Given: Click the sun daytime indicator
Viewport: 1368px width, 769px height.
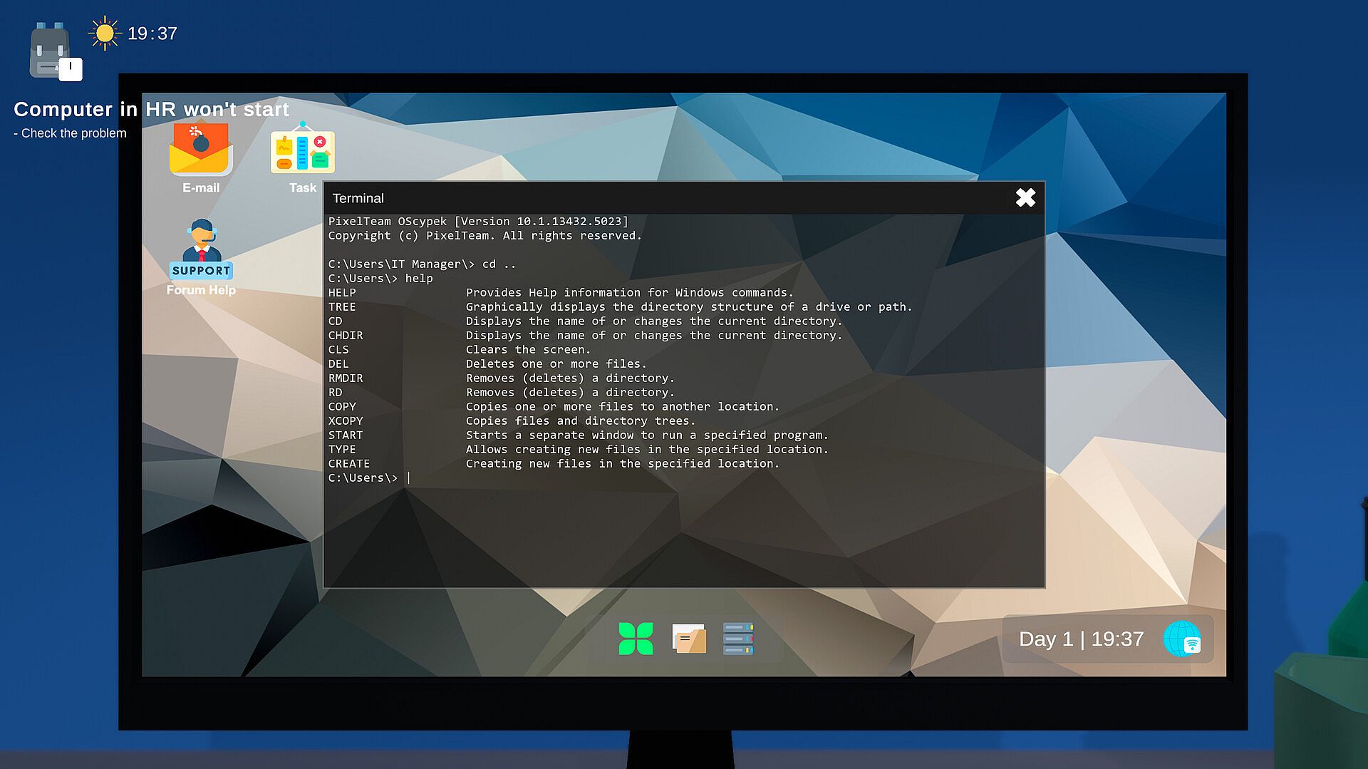Looking at the screenshot, I should tap(105, 33).
